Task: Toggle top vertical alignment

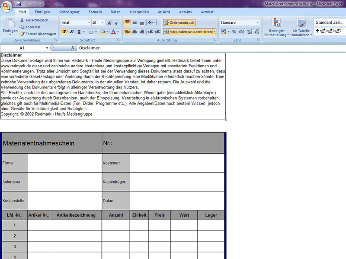Action: 127,22
